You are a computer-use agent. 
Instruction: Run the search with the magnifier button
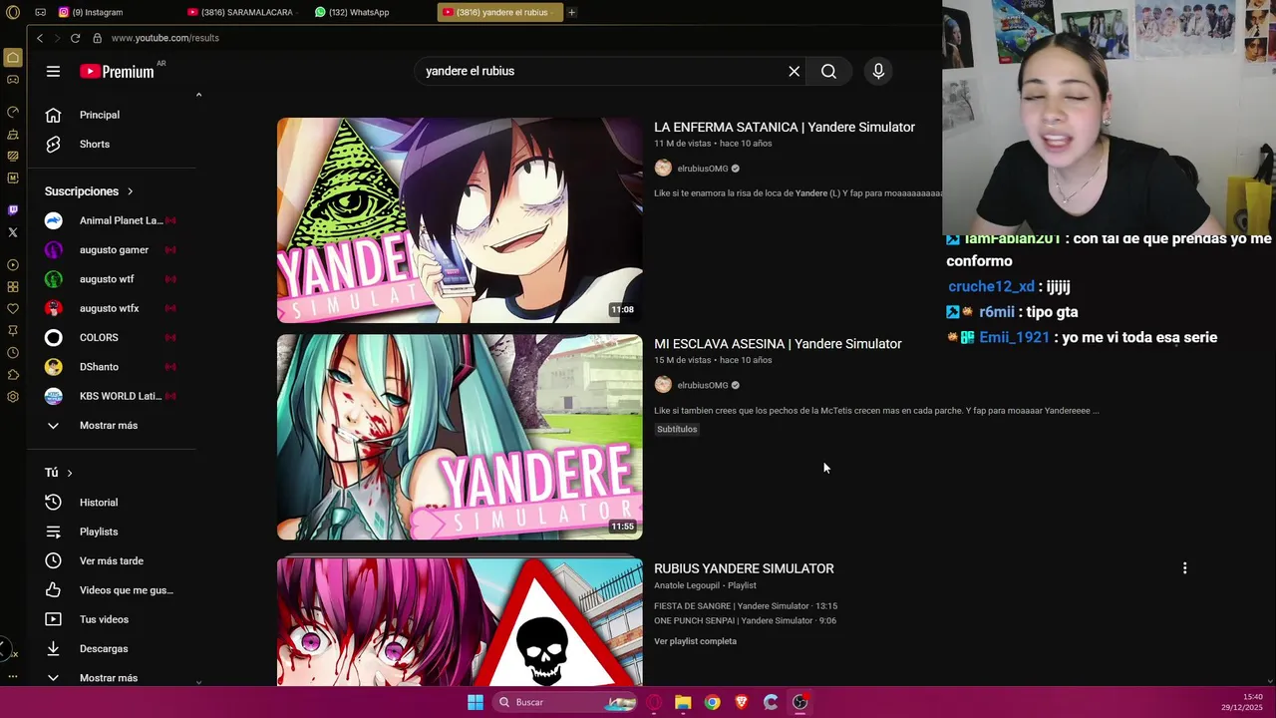(828, 71)
